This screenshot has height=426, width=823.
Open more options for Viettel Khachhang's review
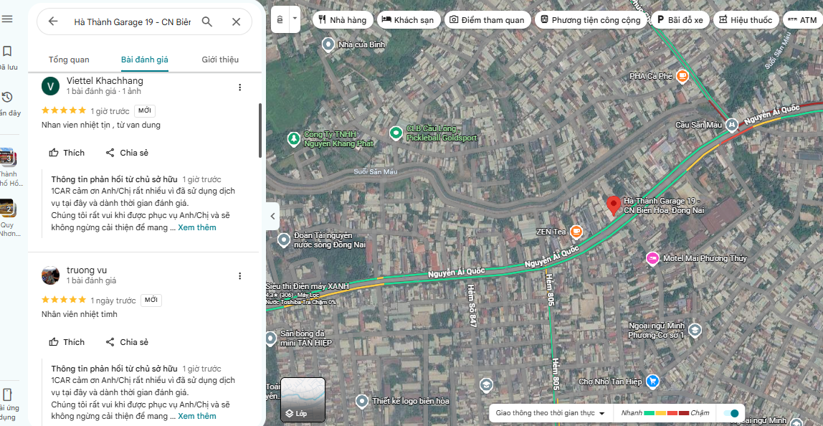[x=240, y=87]
